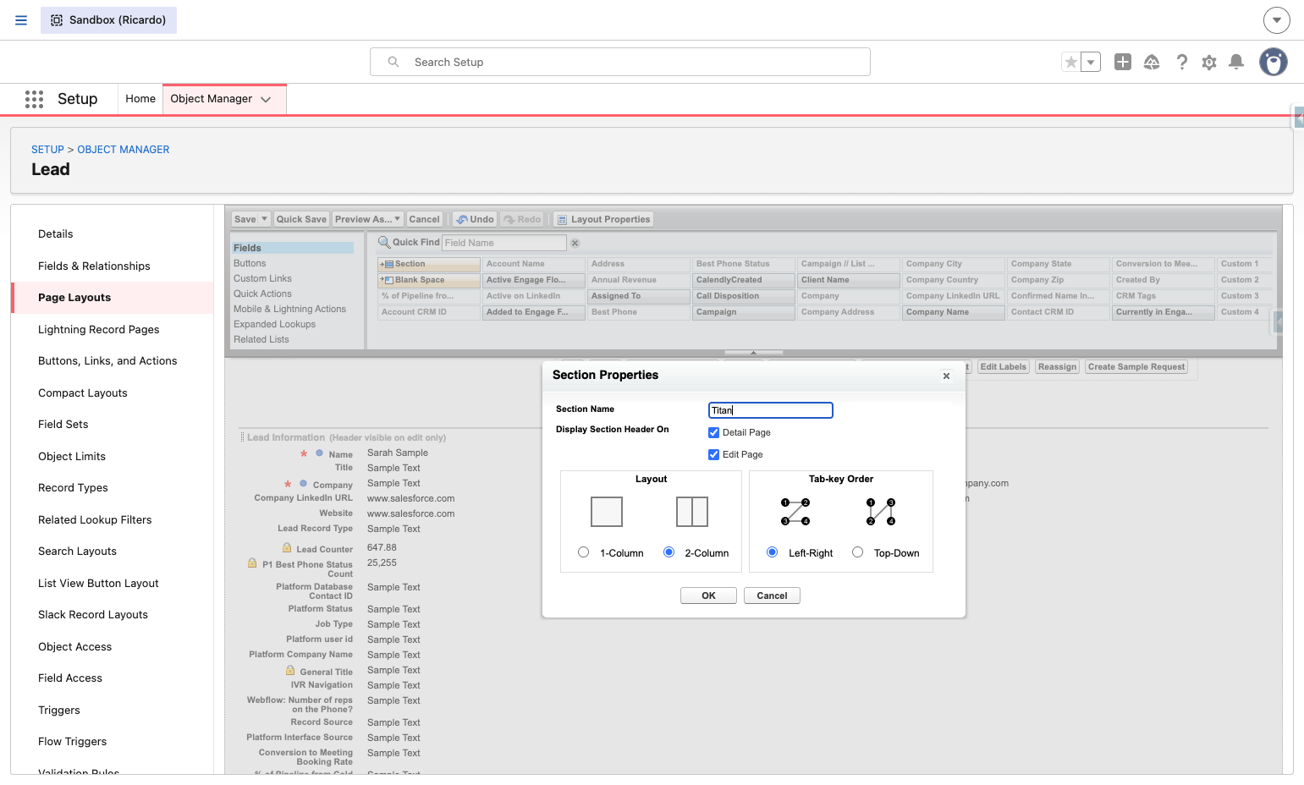The image size is (1304, 785).
Task: Open the Trailhead guidance icon
Action: coord(1152,62)
